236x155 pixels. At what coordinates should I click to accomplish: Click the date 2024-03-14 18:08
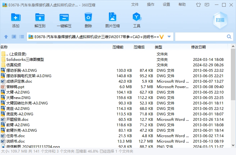(208, 60)
